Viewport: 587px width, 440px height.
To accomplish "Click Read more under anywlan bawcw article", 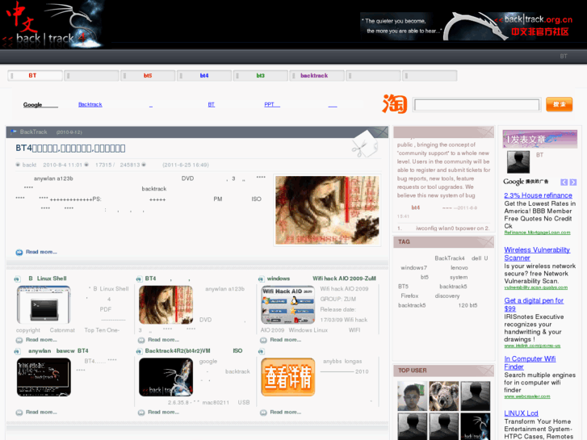I will pos(41,413).
